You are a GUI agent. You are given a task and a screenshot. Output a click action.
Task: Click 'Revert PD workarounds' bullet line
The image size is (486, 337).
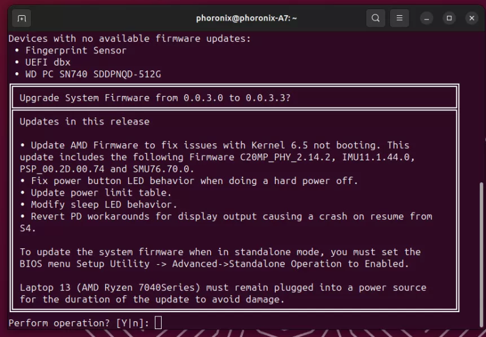click(226, 216)
